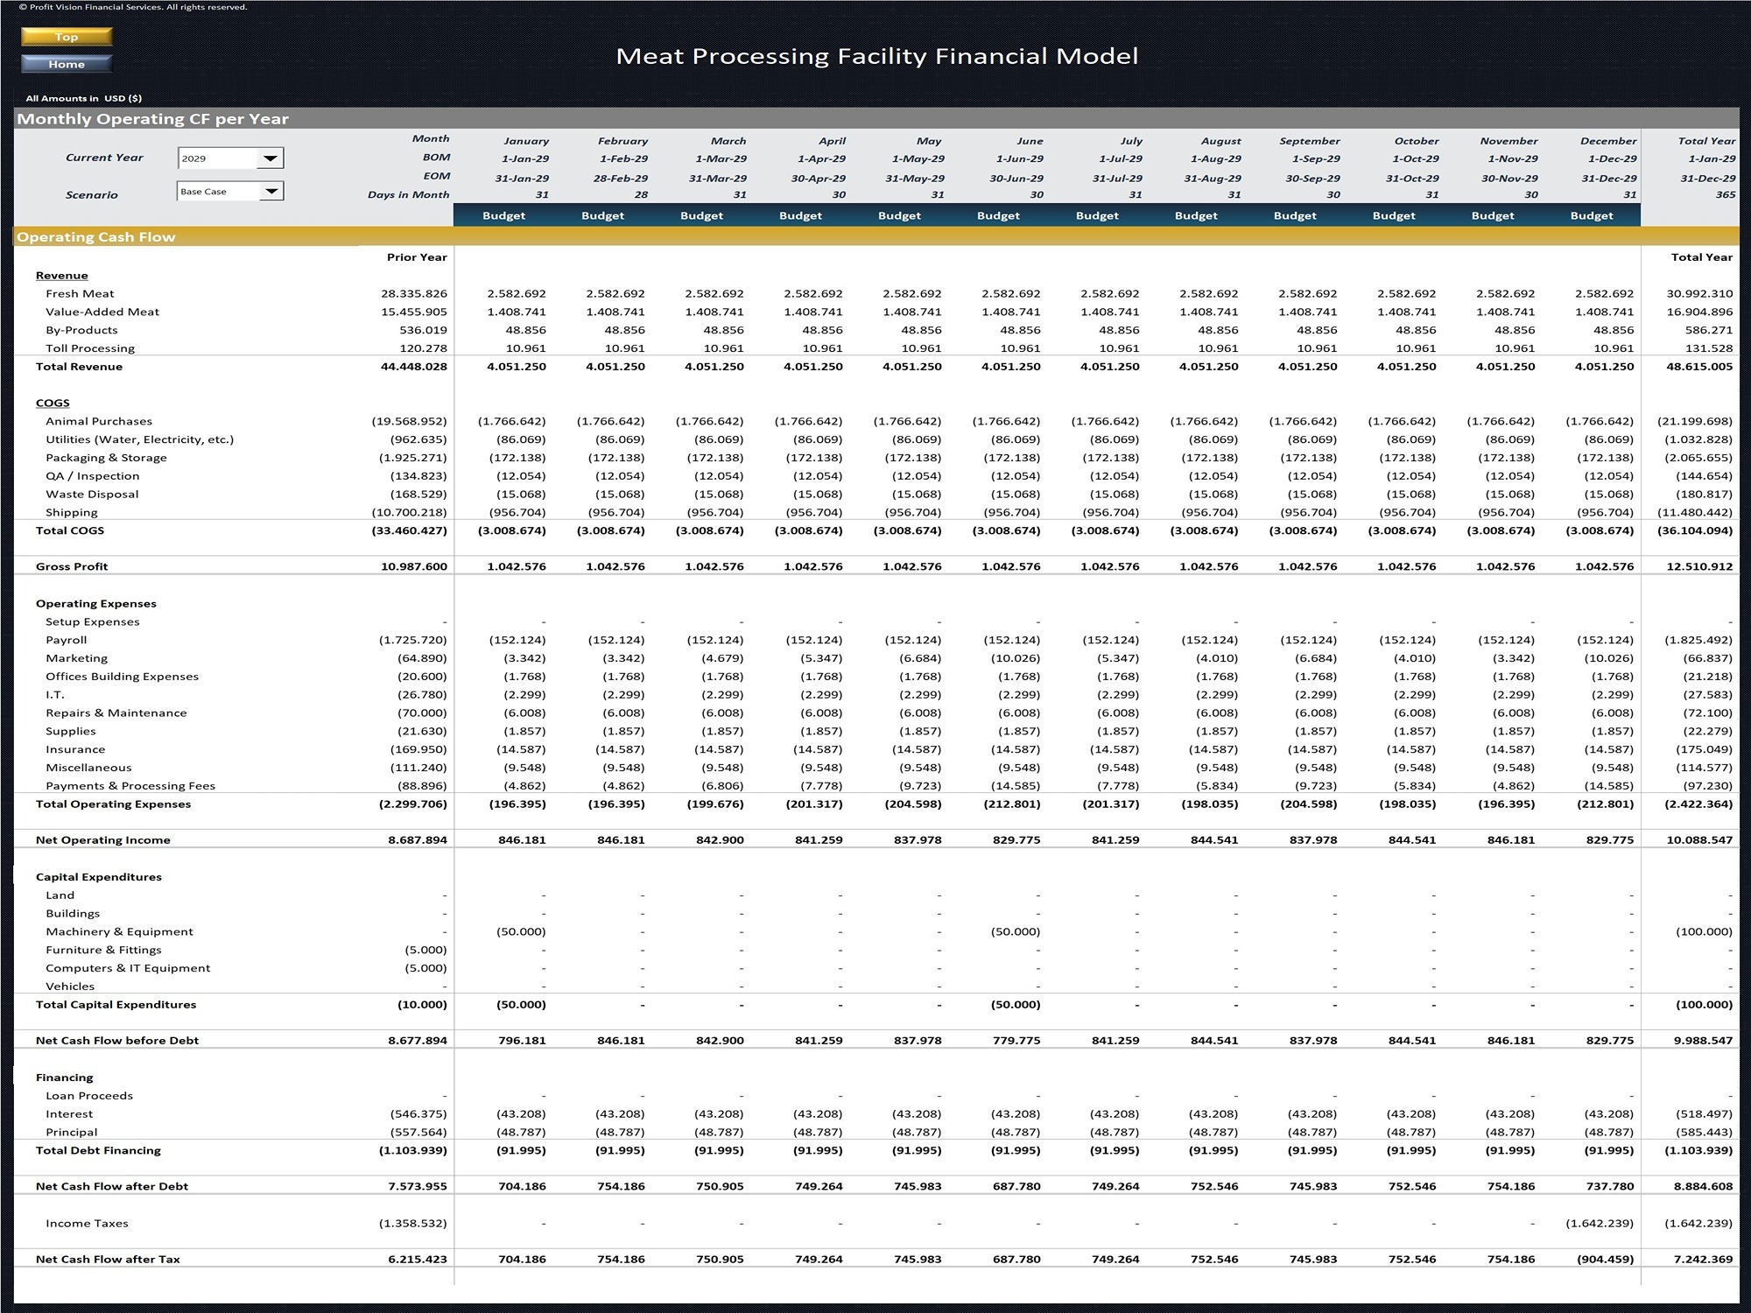Select the Loan Proceeds row label

tap(89, 1097)
